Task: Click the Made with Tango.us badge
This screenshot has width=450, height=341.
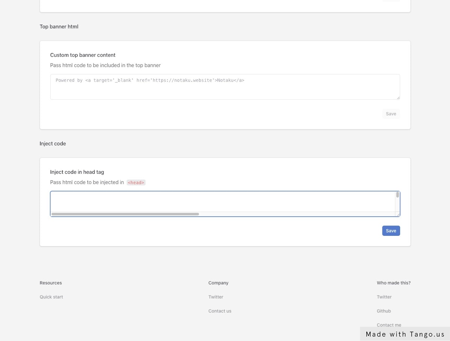Action: (405, 334)
